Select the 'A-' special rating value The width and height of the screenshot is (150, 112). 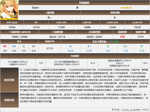[115, 17]
